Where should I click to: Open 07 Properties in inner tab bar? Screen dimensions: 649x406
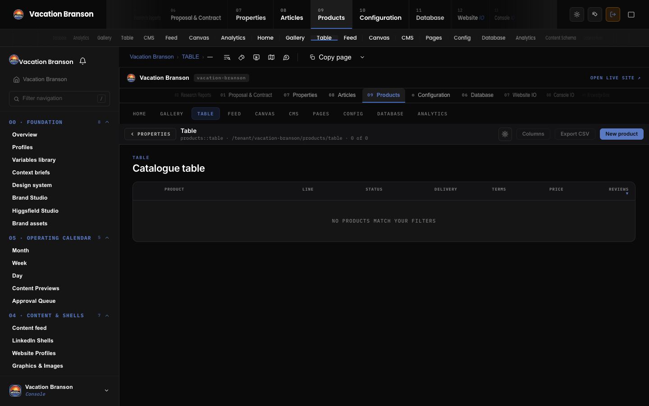(301, 95)
